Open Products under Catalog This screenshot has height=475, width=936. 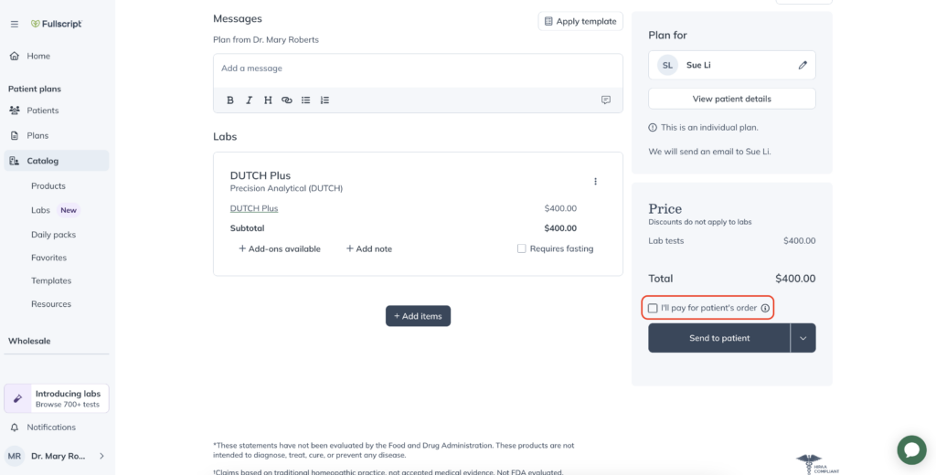pyautogui.click(x=48, y=186)
